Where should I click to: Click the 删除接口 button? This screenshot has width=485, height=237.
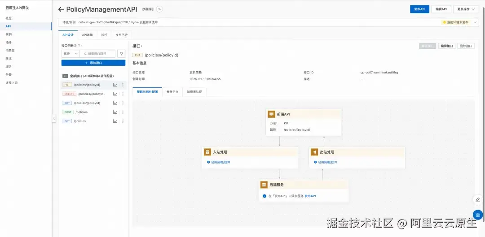[466, 46]
